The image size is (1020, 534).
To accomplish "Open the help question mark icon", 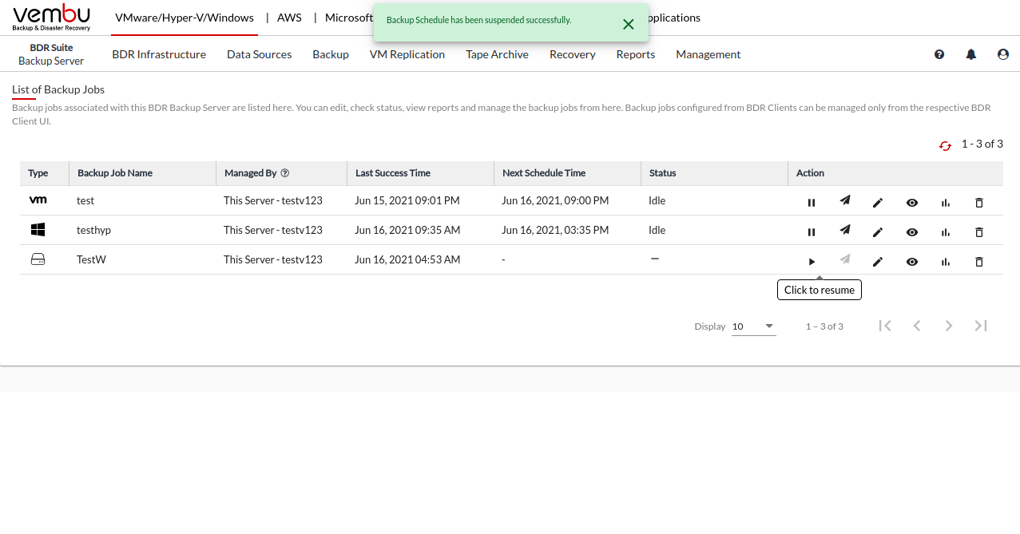I will (939, 54).
